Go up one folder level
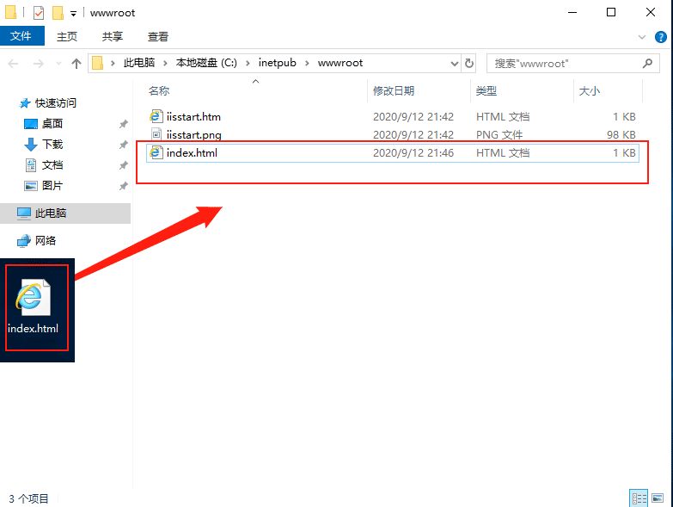 point(76,64)
